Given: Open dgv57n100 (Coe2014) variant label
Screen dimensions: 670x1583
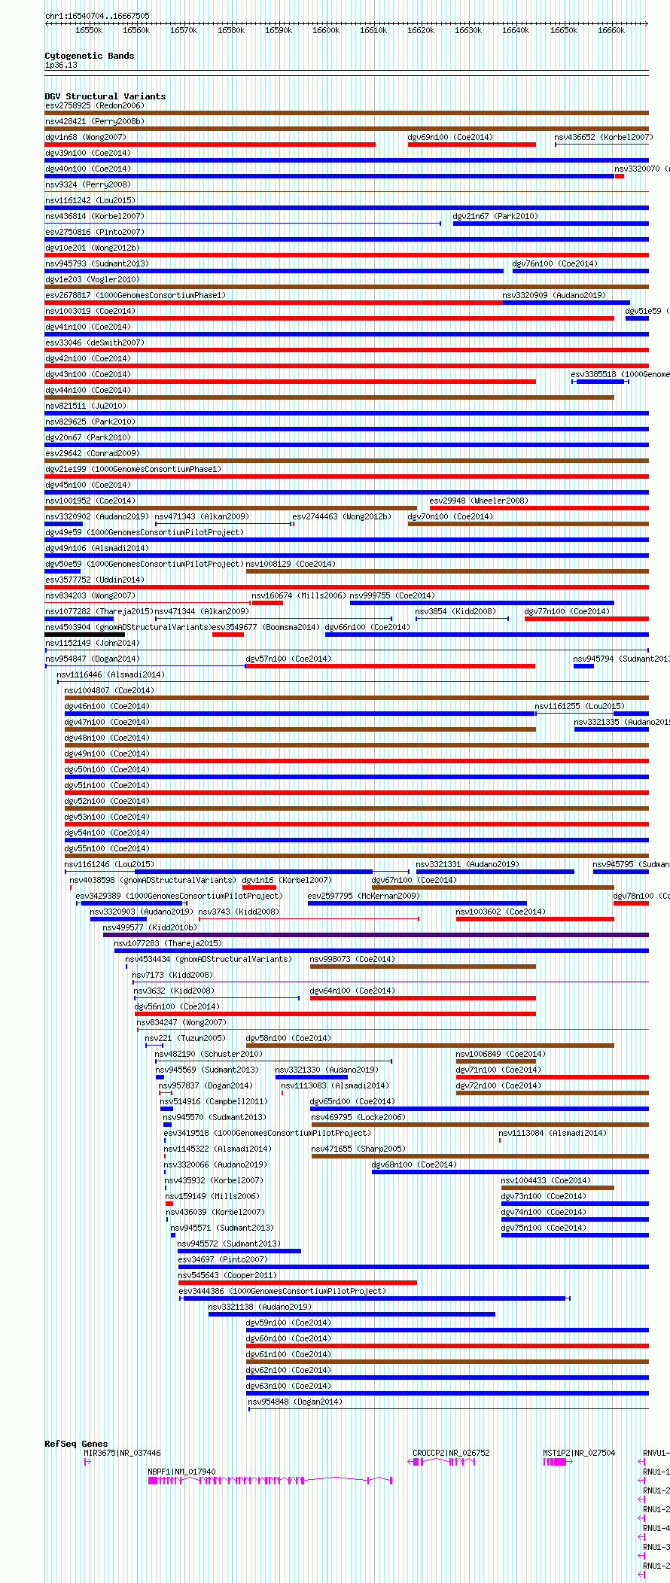Looking at the screenshot, I should [x=288, y=659].
